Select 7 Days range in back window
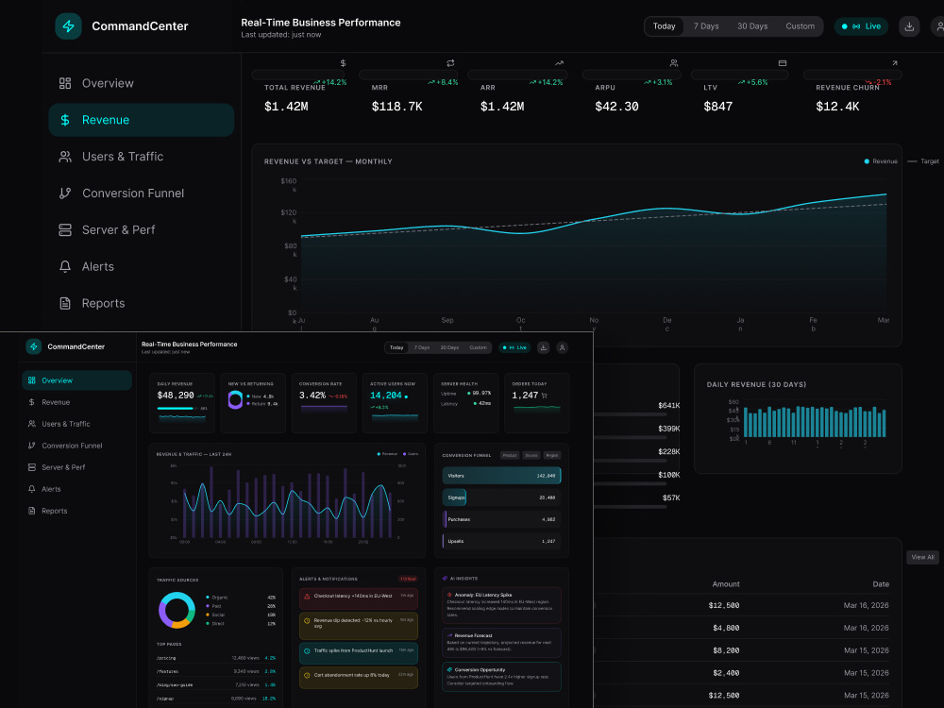The width and height of the screenshot is (944, 708). [x=706, y=26]
